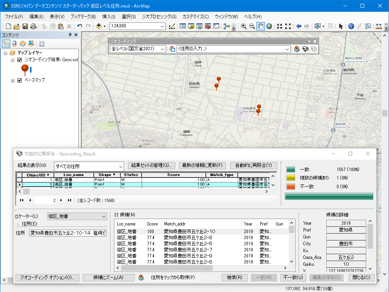Choose the Select Features tool
The image size is (389, 292).
point(318,26)
